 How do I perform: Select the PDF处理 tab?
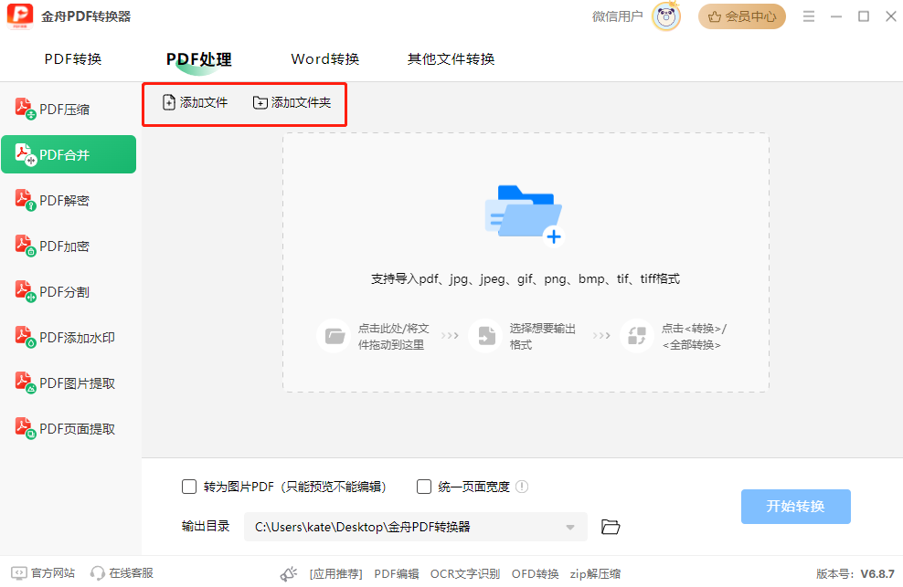coord(198,59)
